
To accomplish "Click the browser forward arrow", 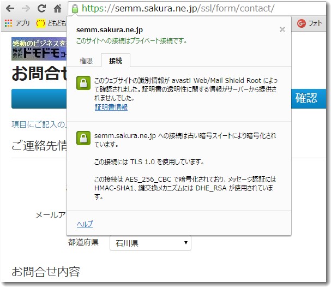I will point(26,9).
